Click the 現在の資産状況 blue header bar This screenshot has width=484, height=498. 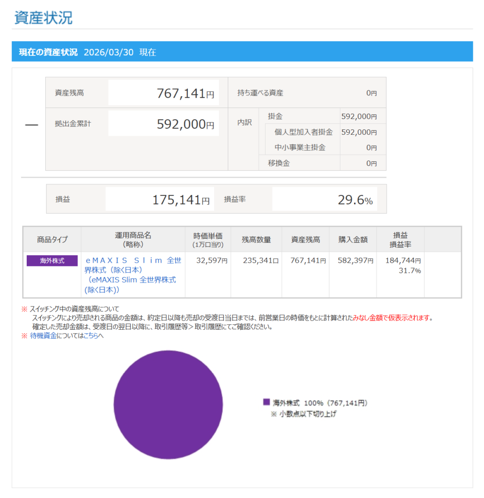point(242,52)
